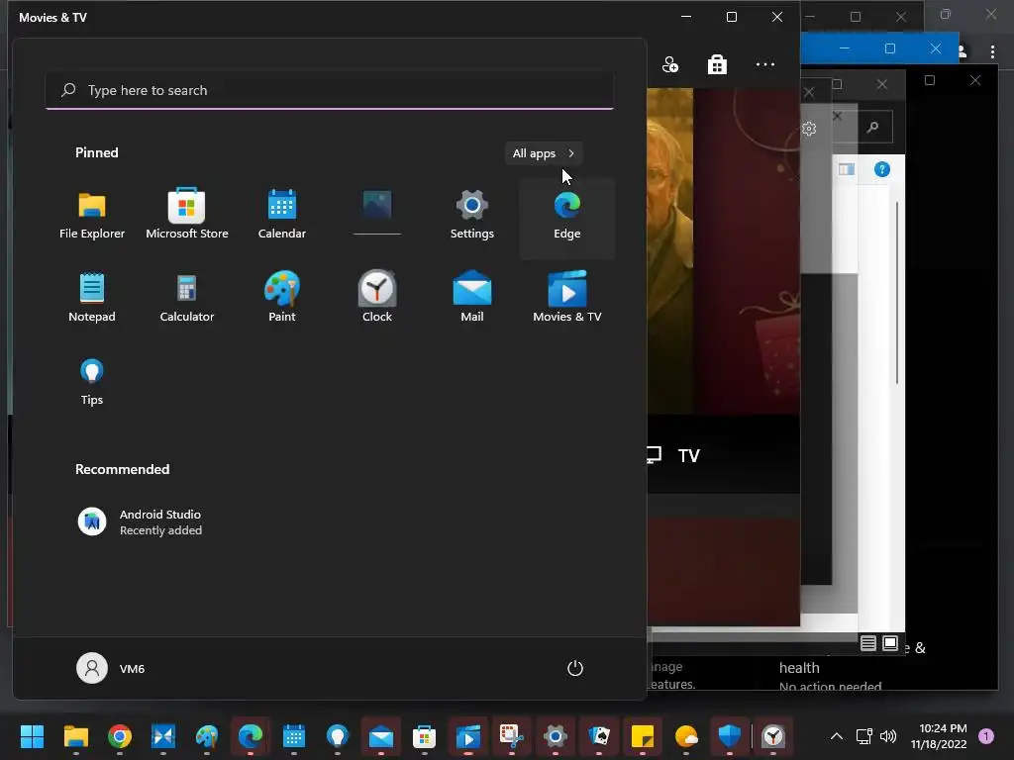The width and height of the screenshot is (1014, 760).
Task: Click blue help question mark icon
Action: point(882,169)
